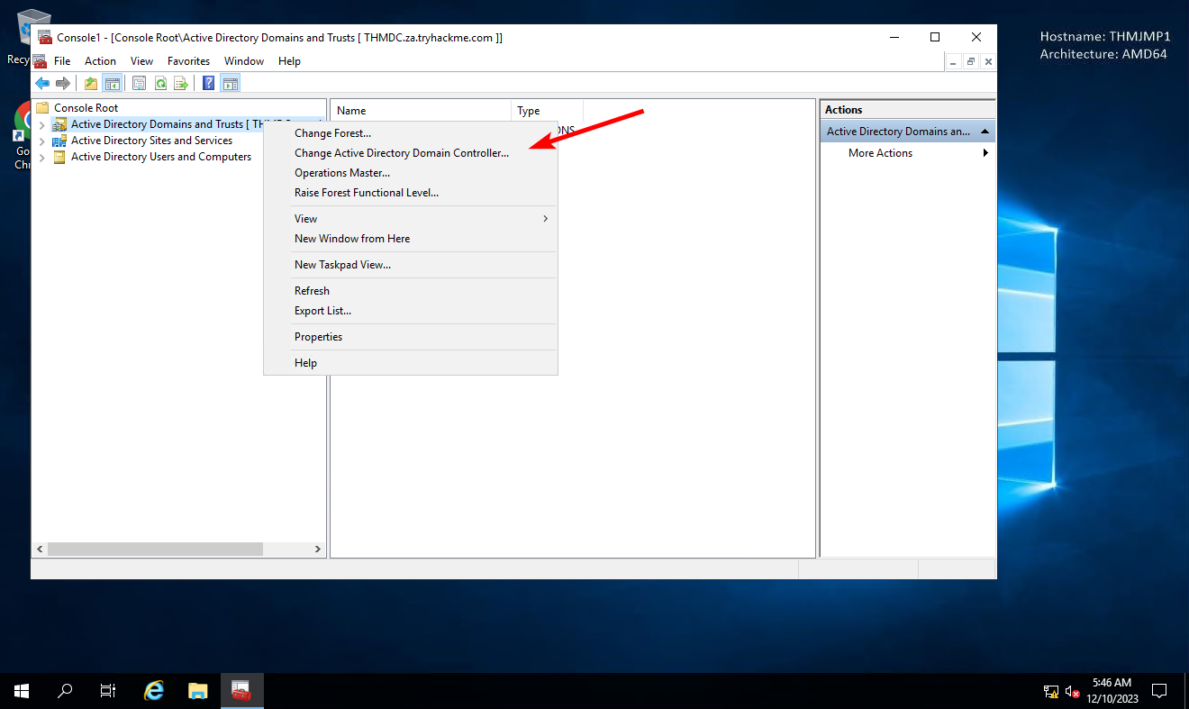The width and height of the screenshot is (1189, 709).
Task: Click the Active Directory Domains and Trusts icon
Action: coord(59,124)
